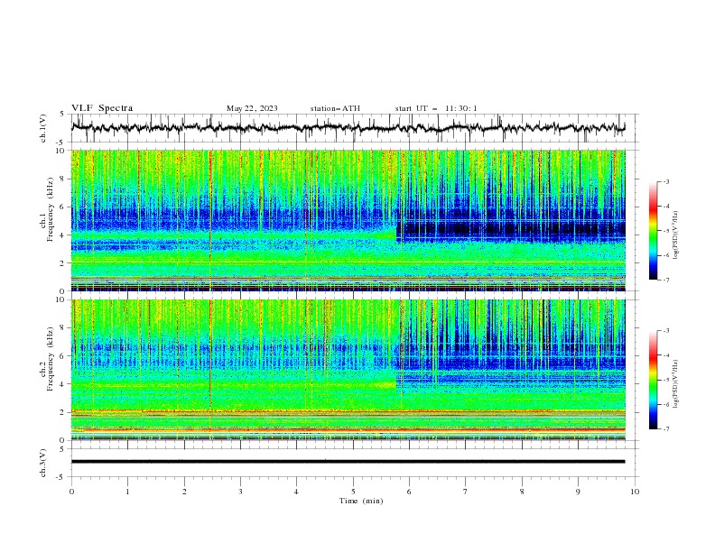Click the "6" tick on the time axis
The width and height of the screenshot is (715, 552).
(410, 492)
